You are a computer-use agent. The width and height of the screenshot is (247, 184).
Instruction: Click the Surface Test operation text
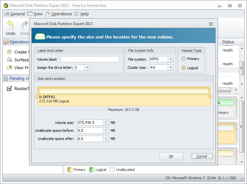[x=22, y=60]
